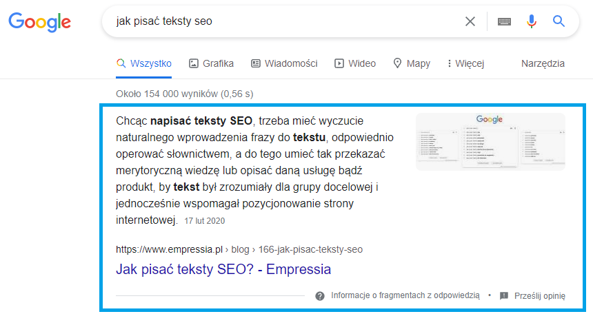
Task: Switch to the Grafika tab
Action: pyautogui.click(x=211, y=63)
